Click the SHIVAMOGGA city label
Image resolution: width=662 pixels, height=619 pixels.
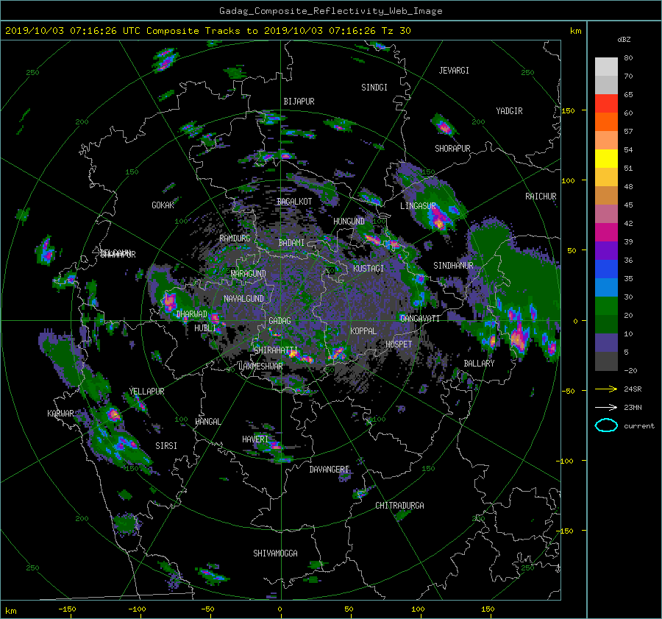click(x=275, y=553)
